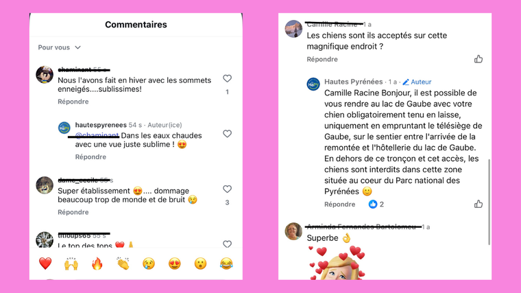
Task: Tap the heart-eyes emoji reaction
Action: (x=175, y=263)
